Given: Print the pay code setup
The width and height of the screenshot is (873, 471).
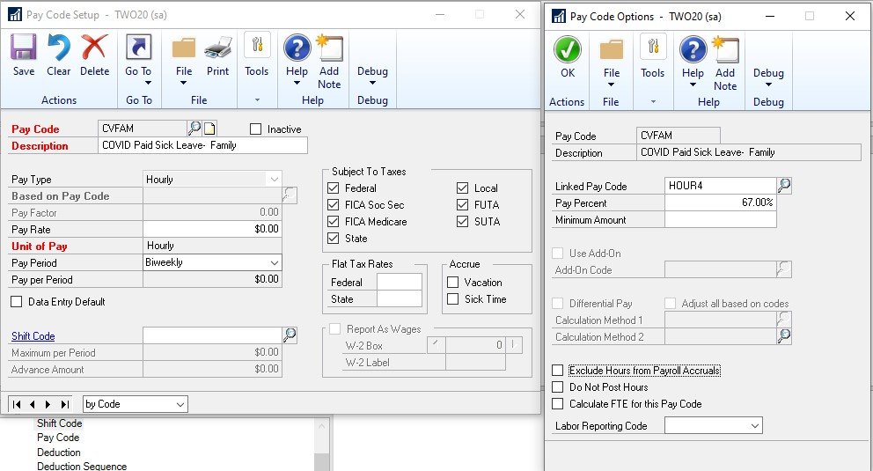Looking at the screenshot, I should (x=217, y=55).
